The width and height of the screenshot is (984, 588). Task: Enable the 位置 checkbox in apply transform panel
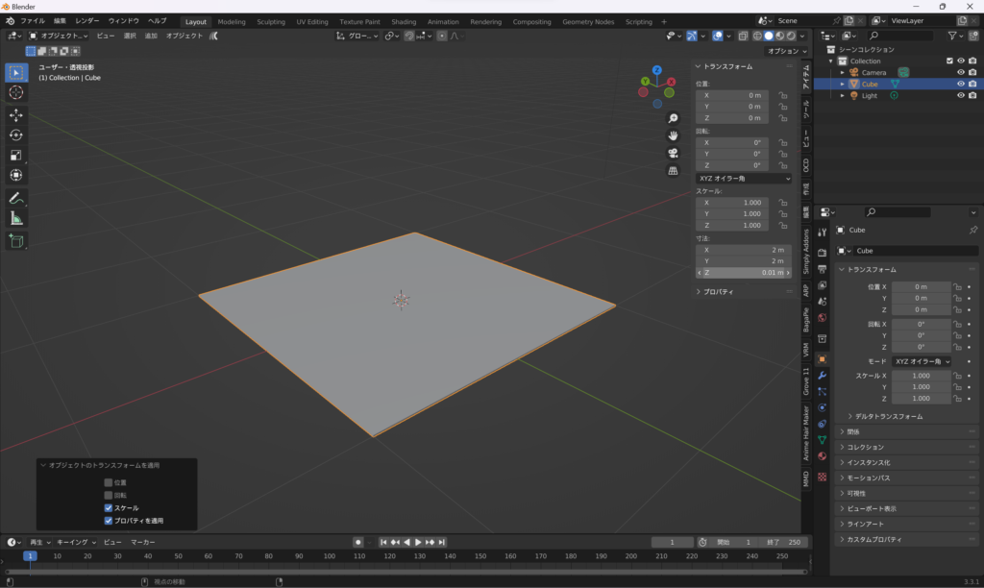pos(109,482)
